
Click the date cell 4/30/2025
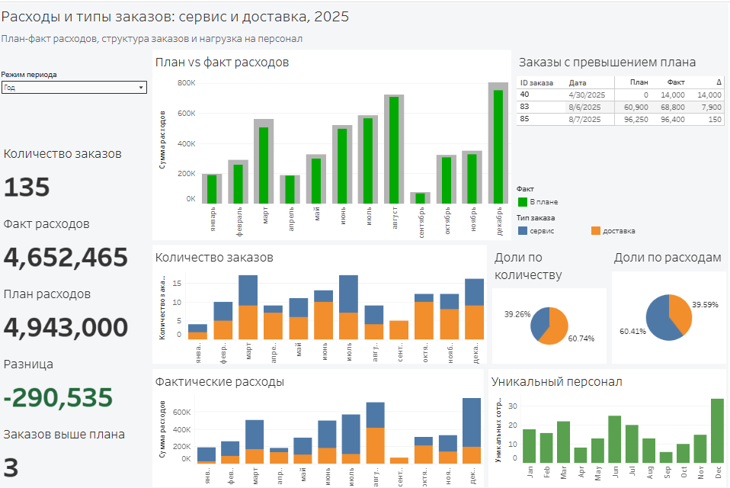pos(587,95)
